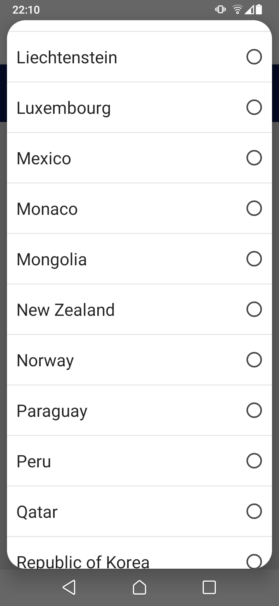279x606 pixels.
Task: Select the Norway radio button
Action: pos(254,360)
